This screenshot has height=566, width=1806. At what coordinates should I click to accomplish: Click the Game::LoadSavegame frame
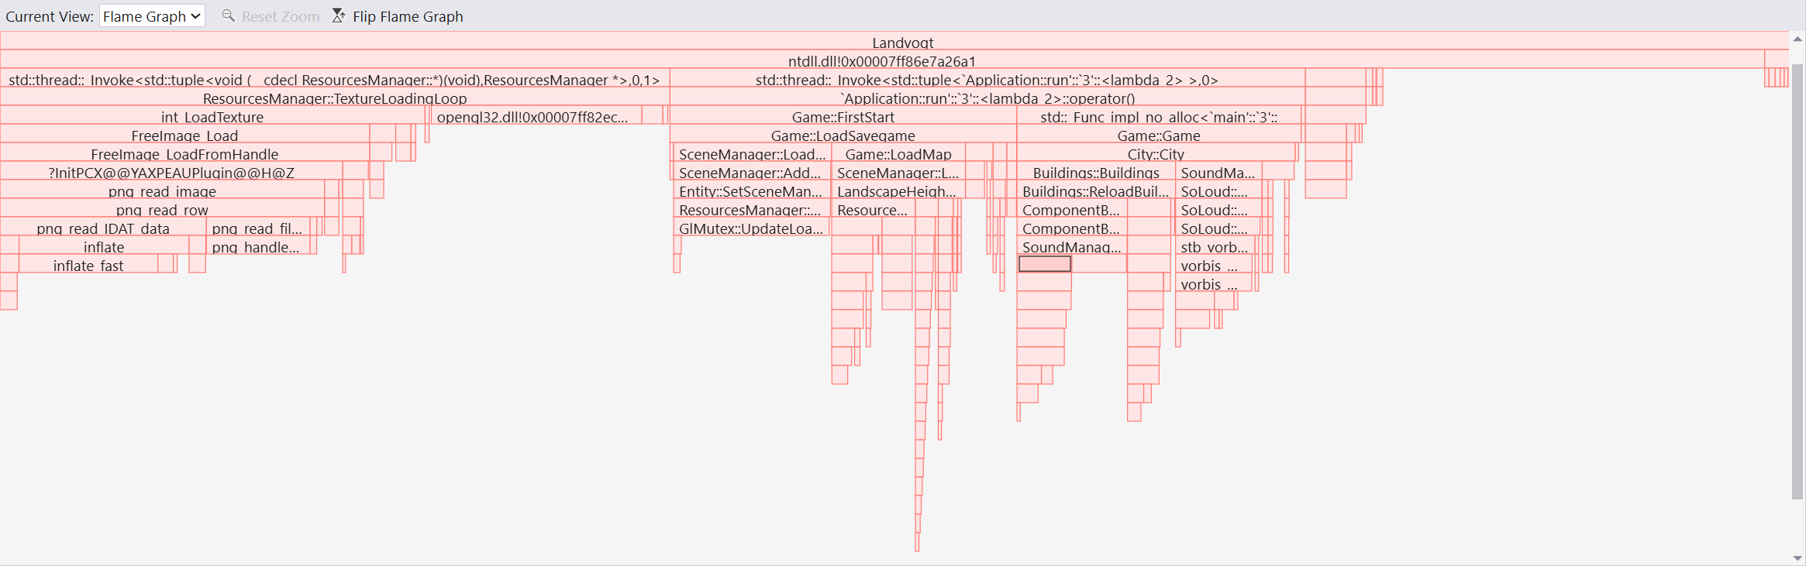[843, 135]
